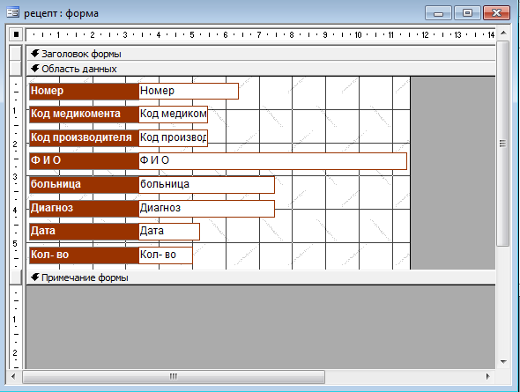Image resolution: width=520 pixels, height=392 pixels.
Task: Select the 'больница' brown label
Action: pos(84,185)
